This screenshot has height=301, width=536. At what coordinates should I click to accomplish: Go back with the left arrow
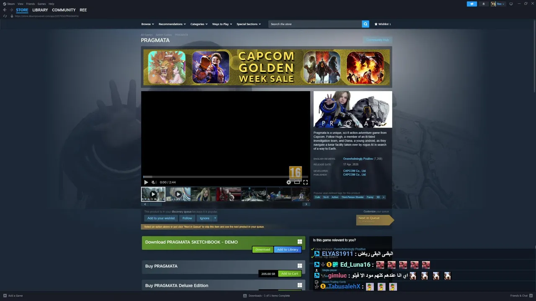click(5, 10)
